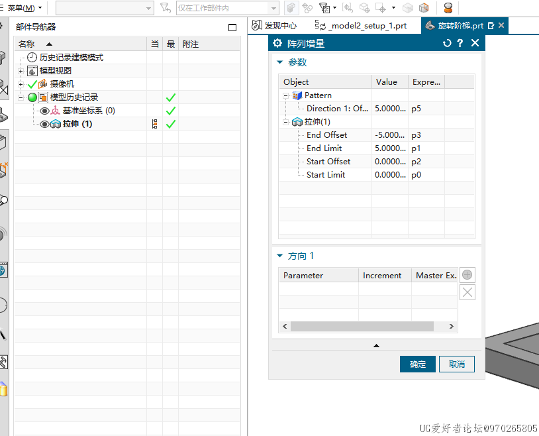
Task: Select the End Limit row in parameters table
Action: [x=324, y=148]
